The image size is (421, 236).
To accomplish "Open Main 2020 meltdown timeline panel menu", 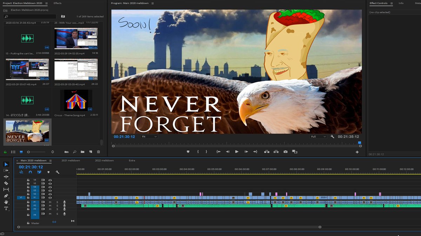I will point(51,161).
